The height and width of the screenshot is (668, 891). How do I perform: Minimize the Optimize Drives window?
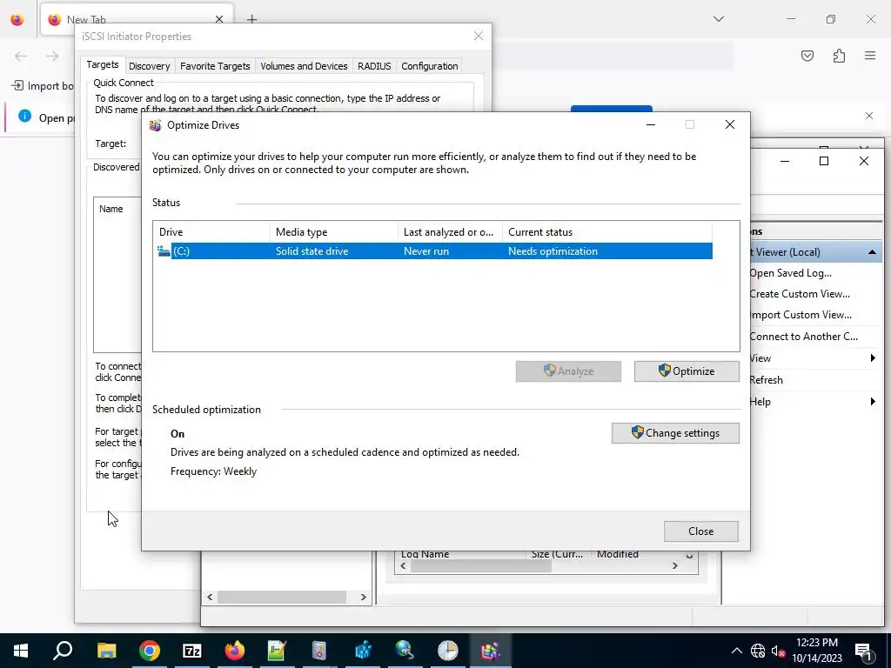pos(651,124)
